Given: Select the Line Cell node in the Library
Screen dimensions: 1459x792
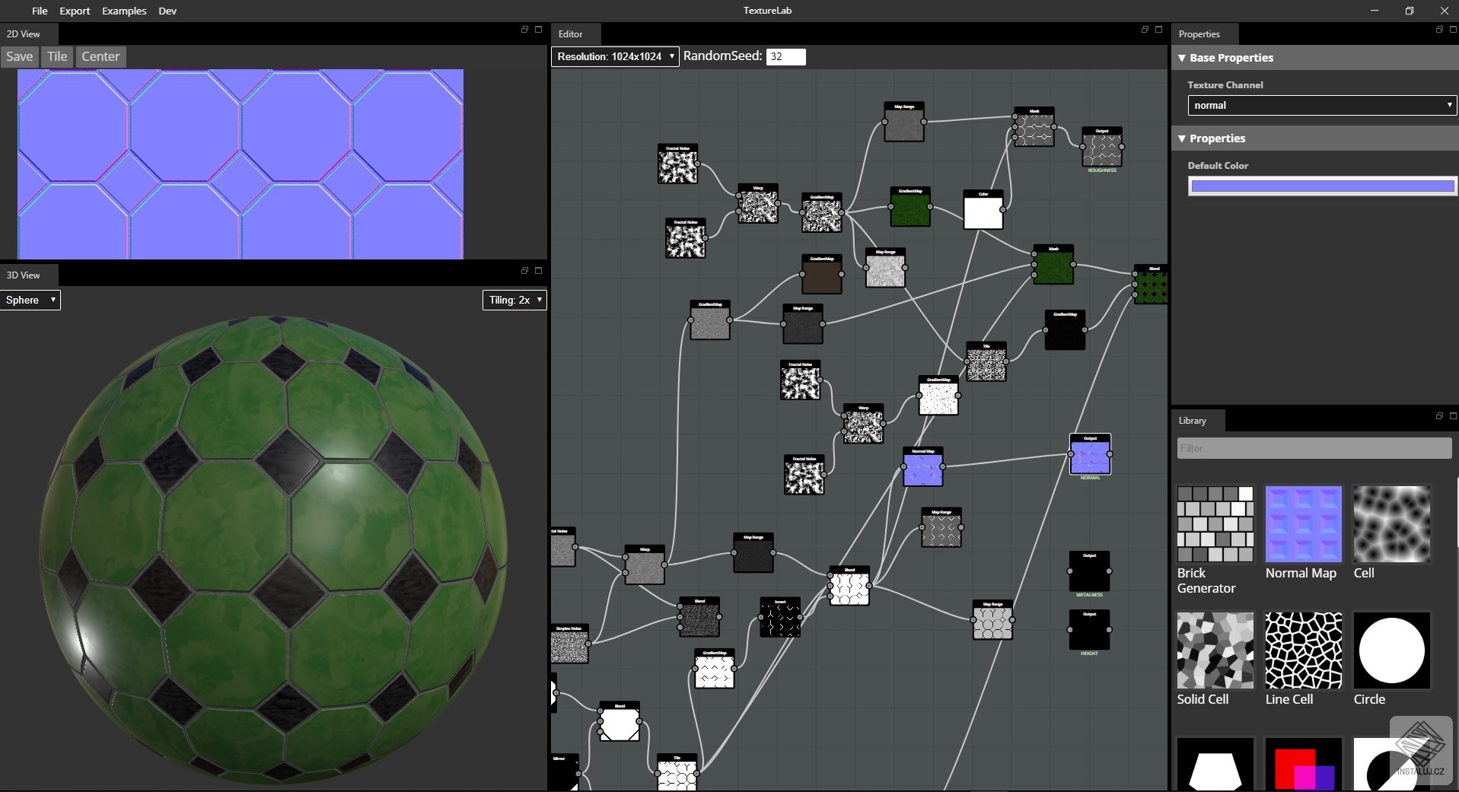Looking at the screenshot, I should (1302, 650).
